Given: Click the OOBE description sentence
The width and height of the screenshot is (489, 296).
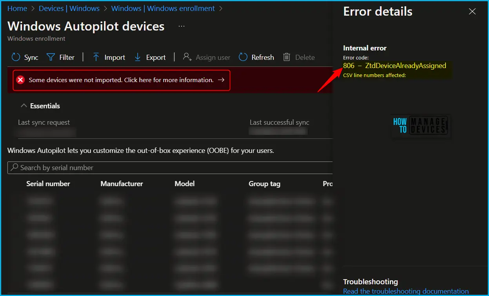Looking at the screenshot, I should coord(141,151).
